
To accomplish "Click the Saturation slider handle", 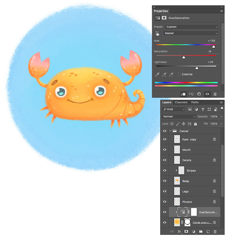I will [x=184, y=57].
